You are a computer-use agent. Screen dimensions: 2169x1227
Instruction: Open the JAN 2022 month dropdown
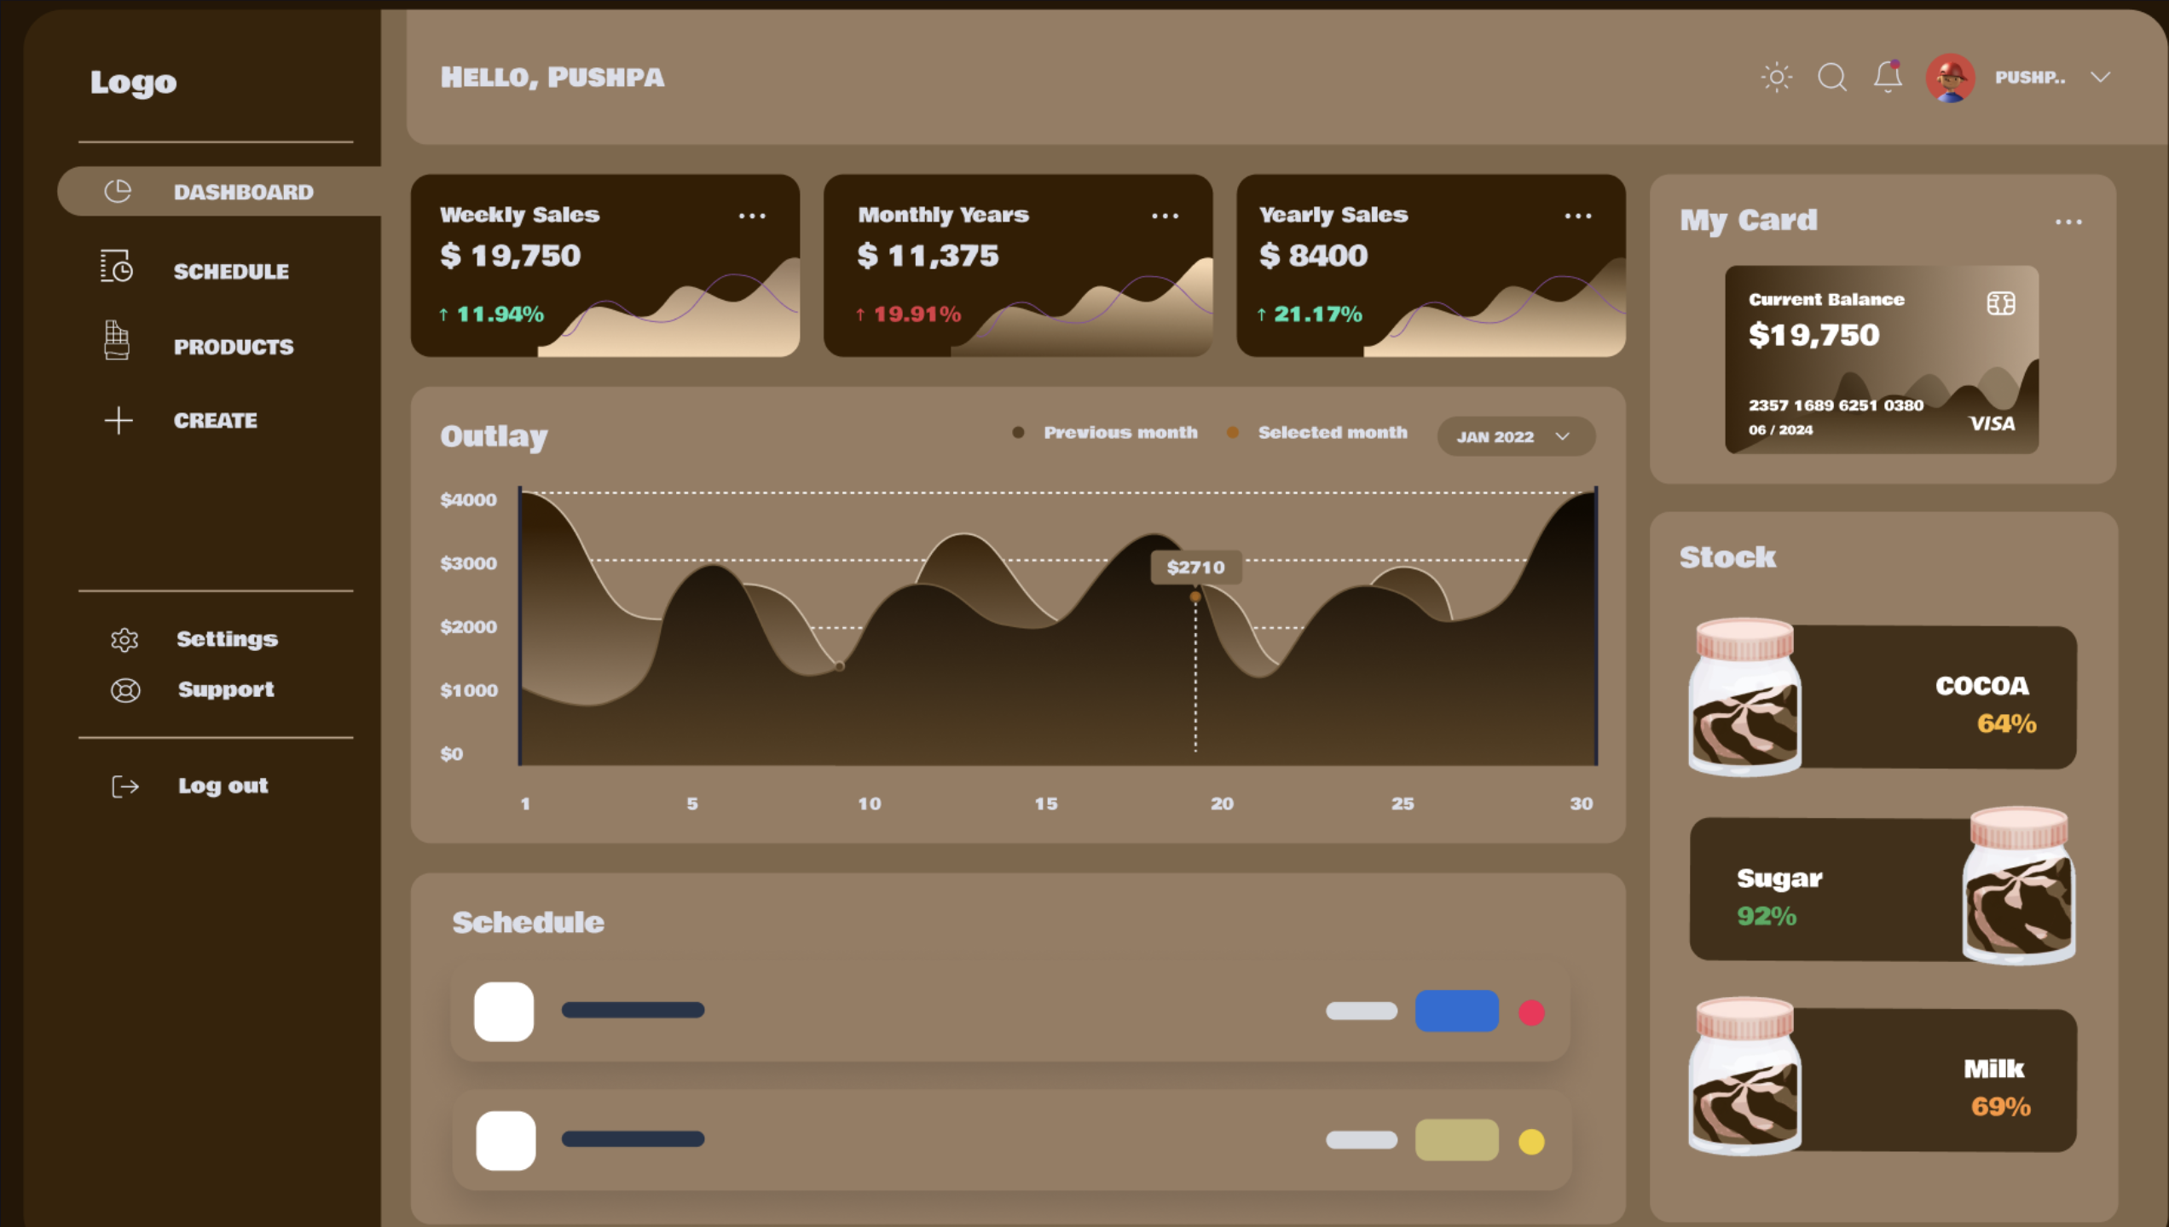pyautogui.click(x=1515, y=436)
